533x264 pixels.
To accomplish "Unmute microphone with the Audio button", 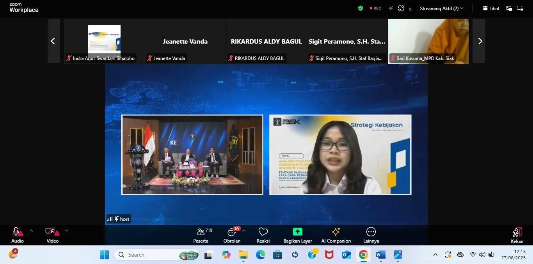I will point(18,235).
